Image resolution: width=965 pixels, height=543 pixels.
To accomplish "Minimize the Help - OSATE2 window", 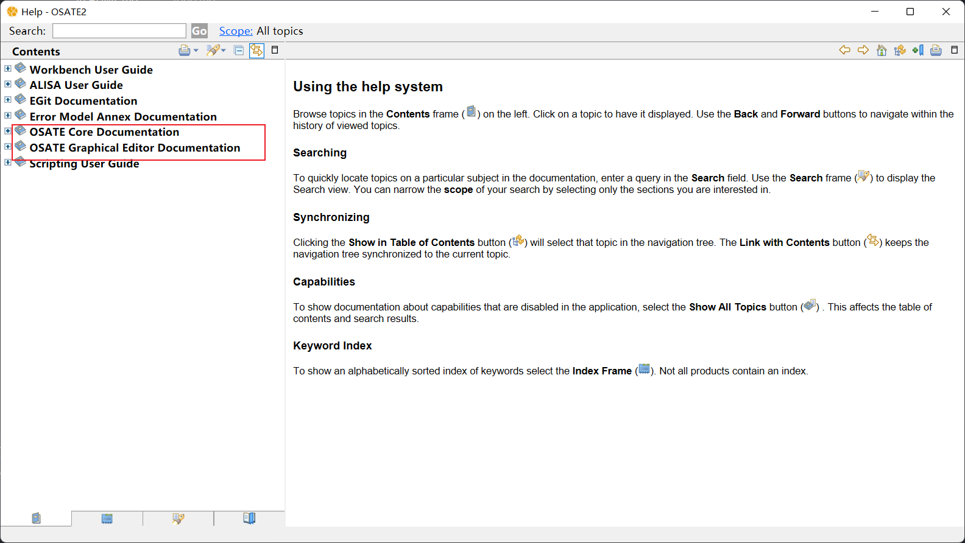I will tap(875, 12).
